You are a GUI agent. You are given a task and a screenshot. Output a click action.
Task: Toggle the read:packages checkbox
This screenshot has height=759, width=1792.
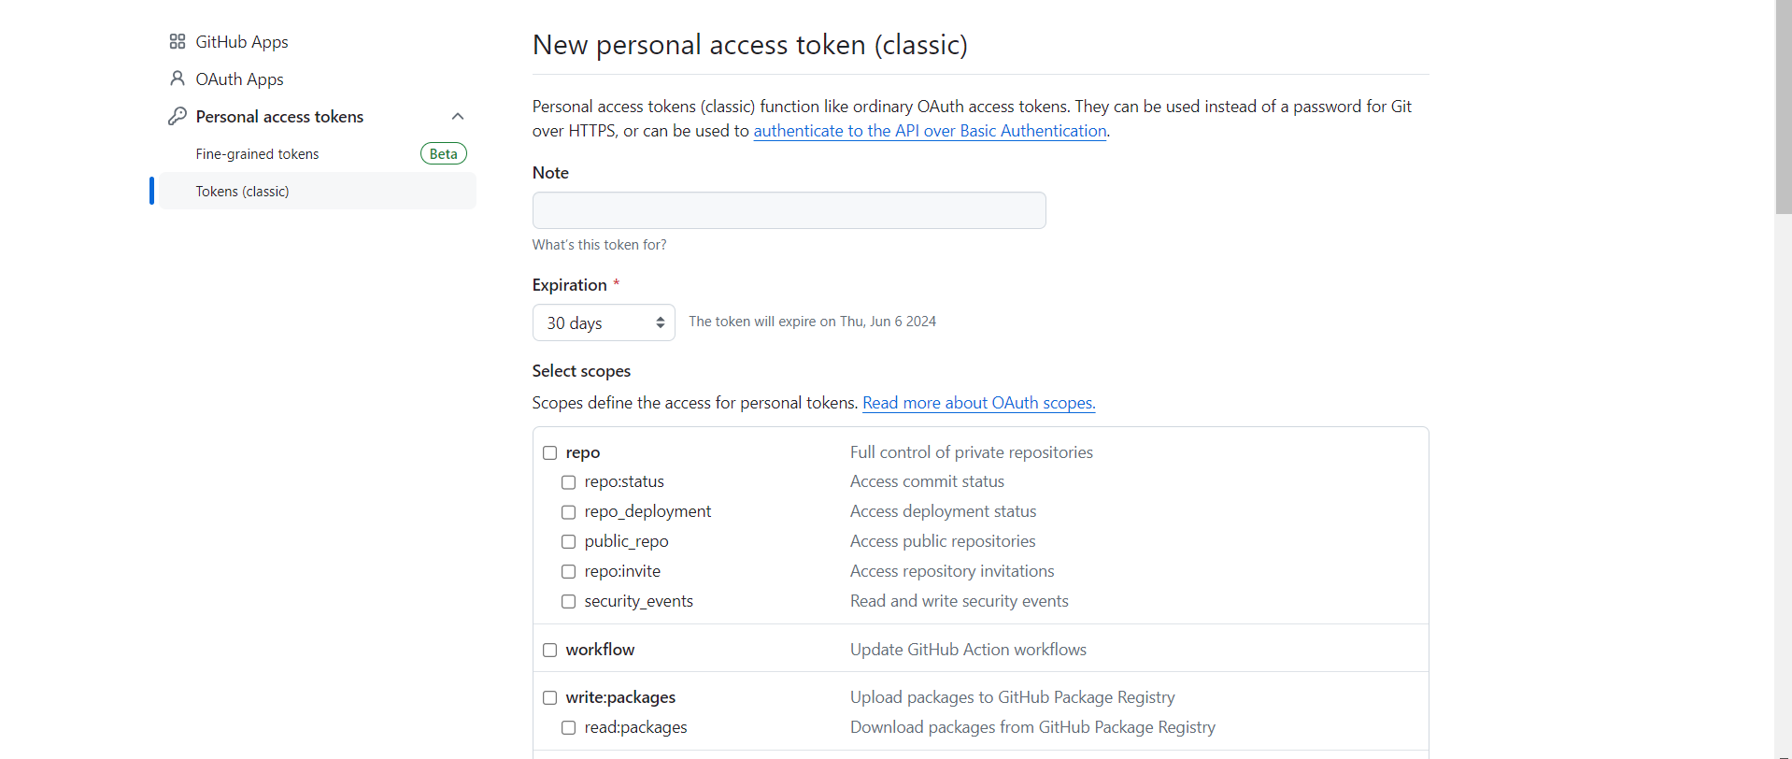pos(568,728)
